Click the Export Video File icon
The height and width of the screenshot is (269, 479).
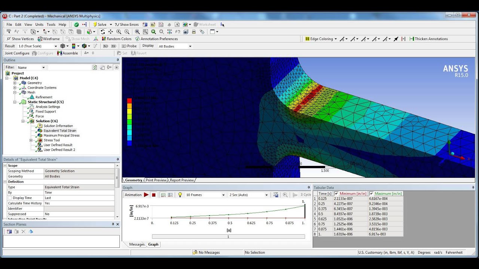point(276,195)
